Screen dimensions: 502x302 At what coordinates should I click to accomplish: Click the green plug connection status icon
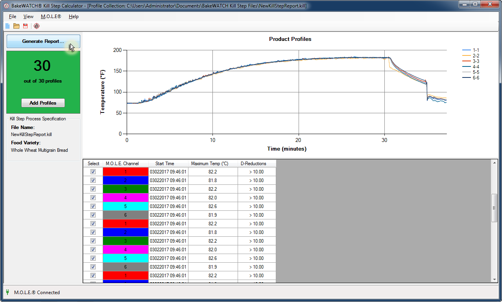[7, 292]
